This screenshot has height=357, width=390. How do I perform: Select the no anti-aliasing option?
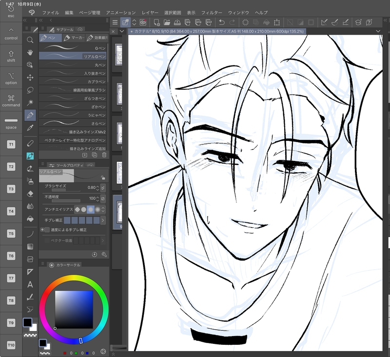(x=78, y=210)
